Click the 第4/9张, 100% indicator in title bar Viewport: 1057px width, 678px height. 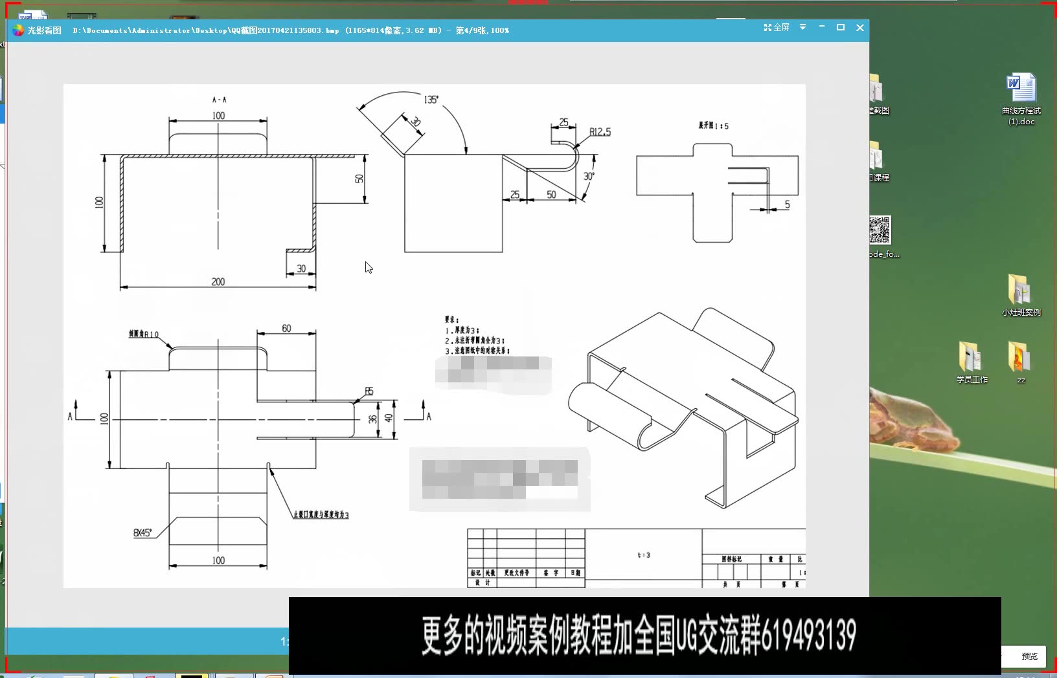482,30
